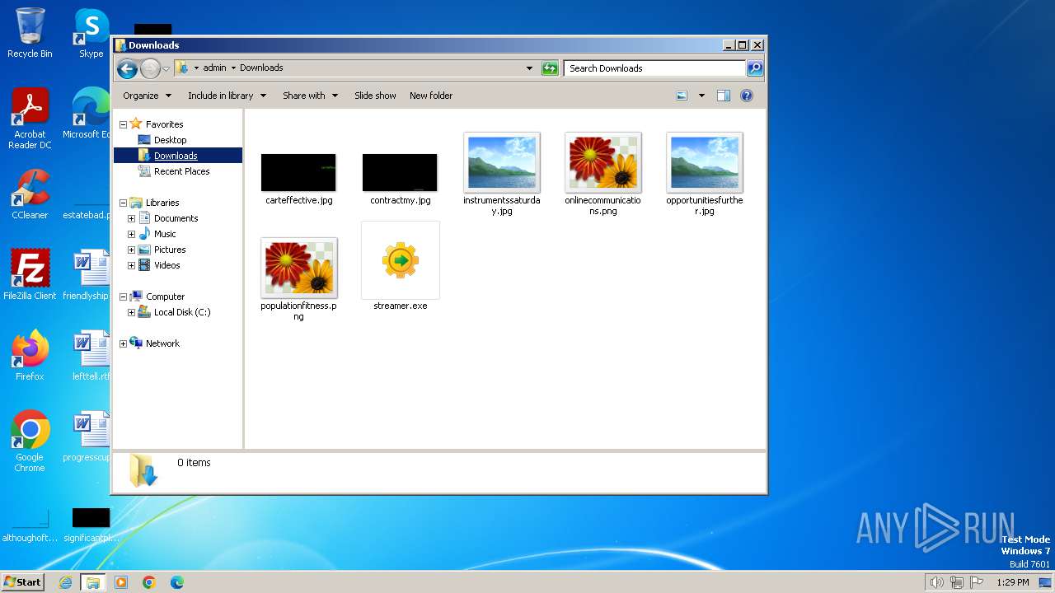Open the volume speaker tray icon

pyautogui.click(x=937, y=582)
